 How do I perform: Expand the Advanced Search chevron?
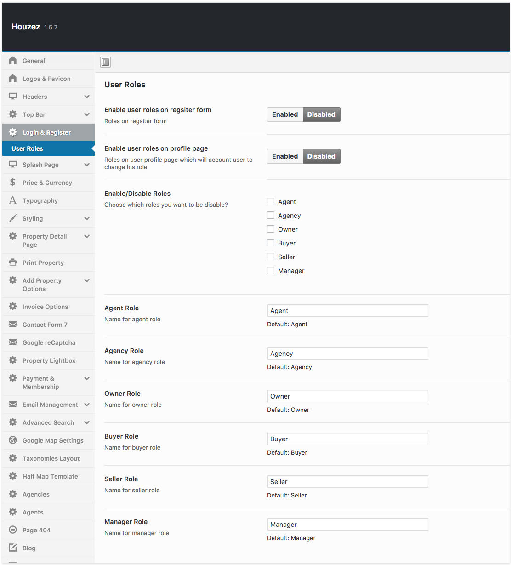(87, 422)
